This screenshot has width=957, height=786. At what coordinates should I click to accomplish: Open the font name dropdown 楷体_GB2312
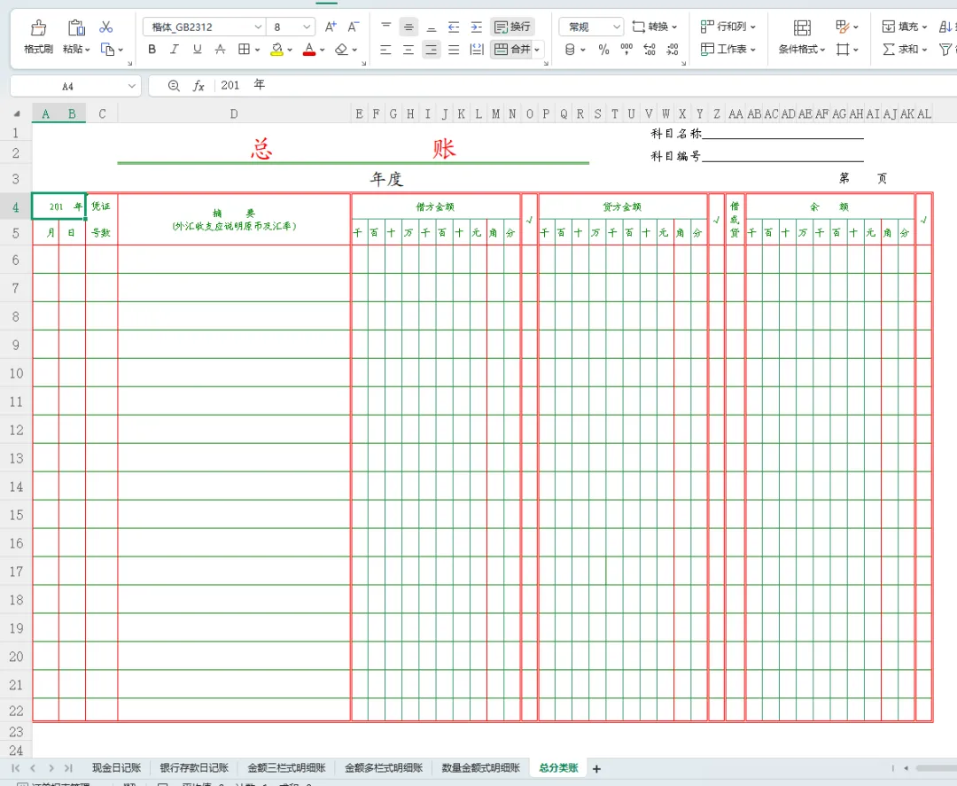point(258,27)
